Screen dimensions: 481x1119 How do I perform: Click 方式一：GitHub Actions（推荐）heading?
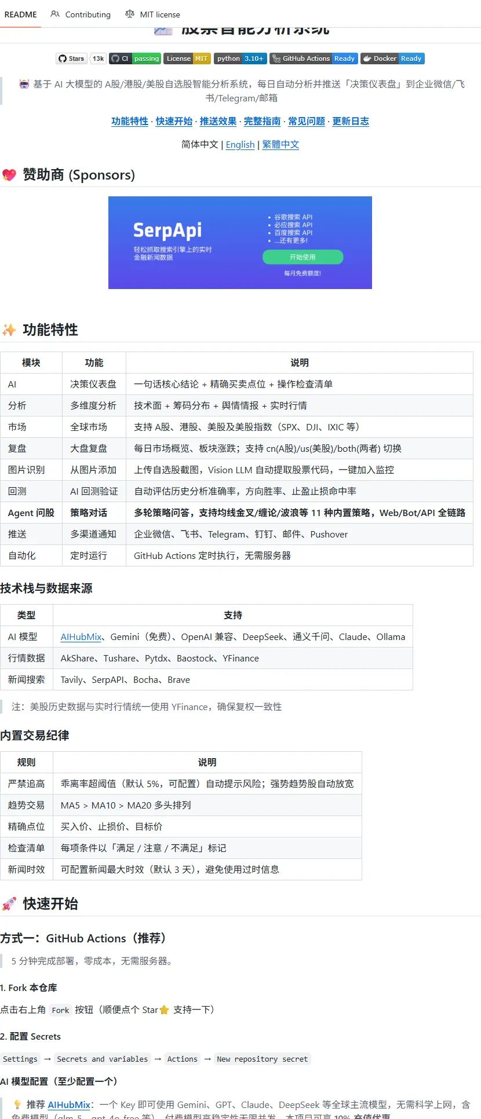pos(85,938)
